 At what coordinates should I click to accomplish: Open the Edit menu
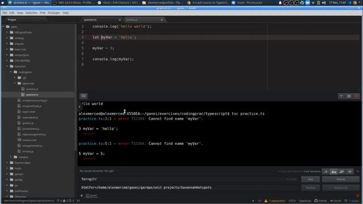point(12,12)
